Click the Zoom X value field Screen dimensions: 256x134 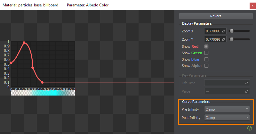pos(212,31)
